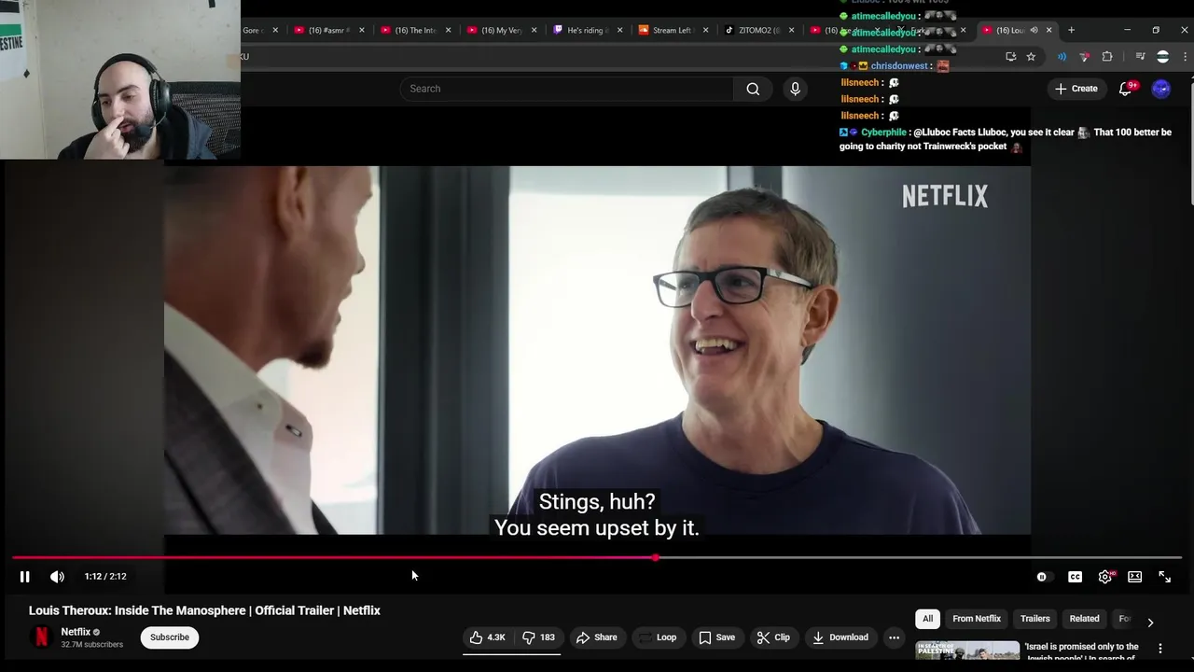Like the video with thumbs up
1194x672 pixels.
[x=488, y=637]
